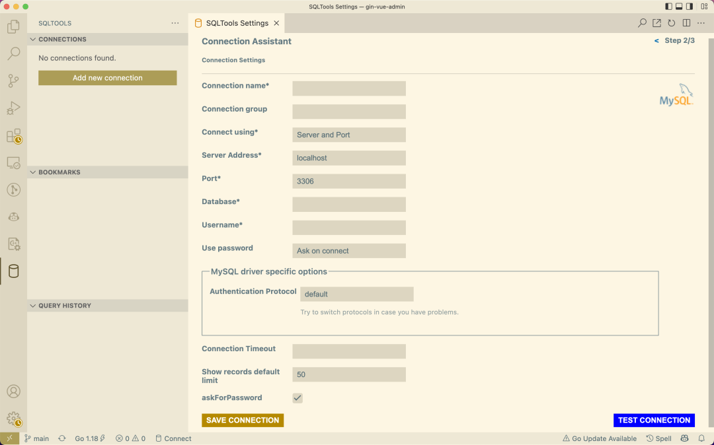Click the Test Connection button
This screenshot has width=714, height=445.
[654, 421]
